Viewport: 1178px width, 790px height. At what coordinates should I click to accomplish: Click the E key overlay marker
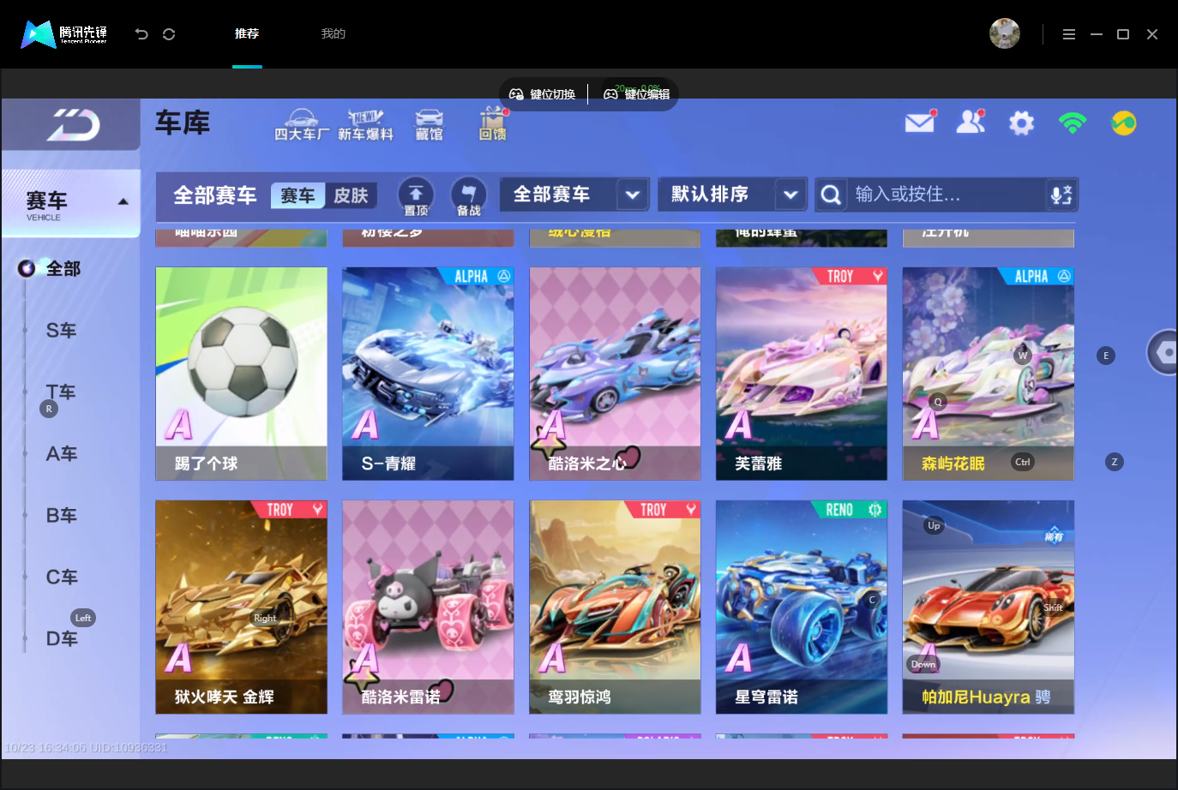tap(1106, 356)
